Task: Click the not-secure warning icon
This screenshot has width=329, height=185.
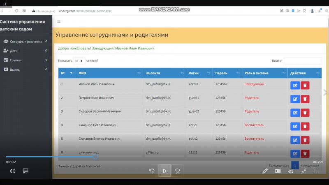Action: pos(34,11)
